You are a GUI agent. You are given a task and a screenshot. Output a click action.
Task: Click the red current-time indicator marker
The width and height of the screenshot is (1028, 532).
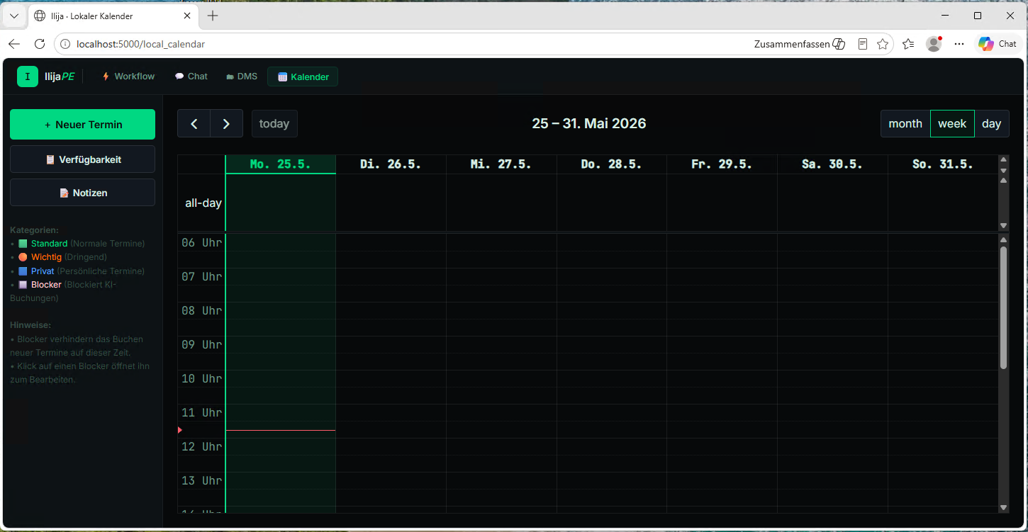pos(180,430)
